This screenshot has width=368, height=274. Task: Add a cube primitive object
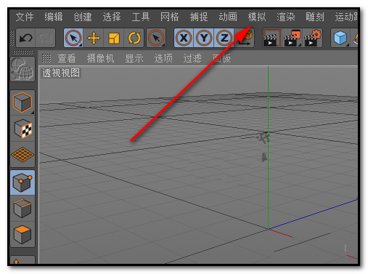click(340, 38)
